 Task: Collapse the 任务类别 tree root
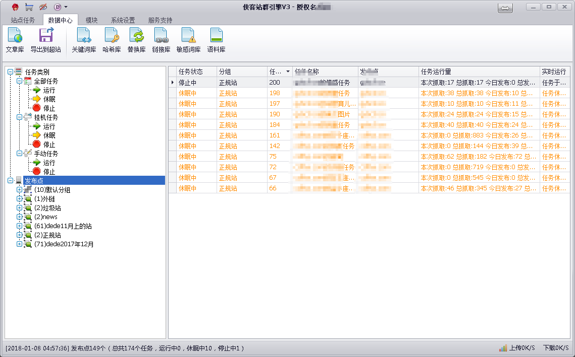[x=10, y=72]
